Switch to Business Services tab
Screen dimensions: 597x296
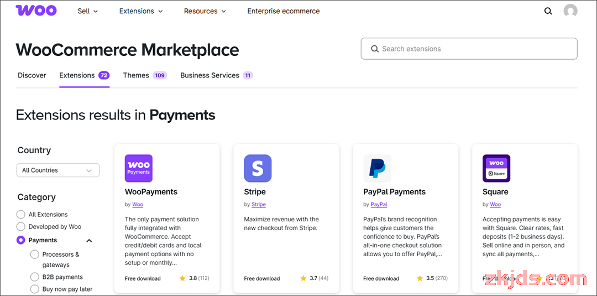pos(217,75)
